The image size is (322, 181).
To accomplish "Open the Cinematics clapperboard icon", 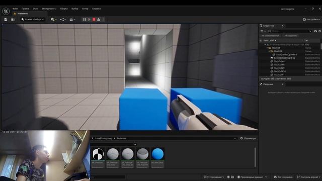I will click(x=72, y=20).
